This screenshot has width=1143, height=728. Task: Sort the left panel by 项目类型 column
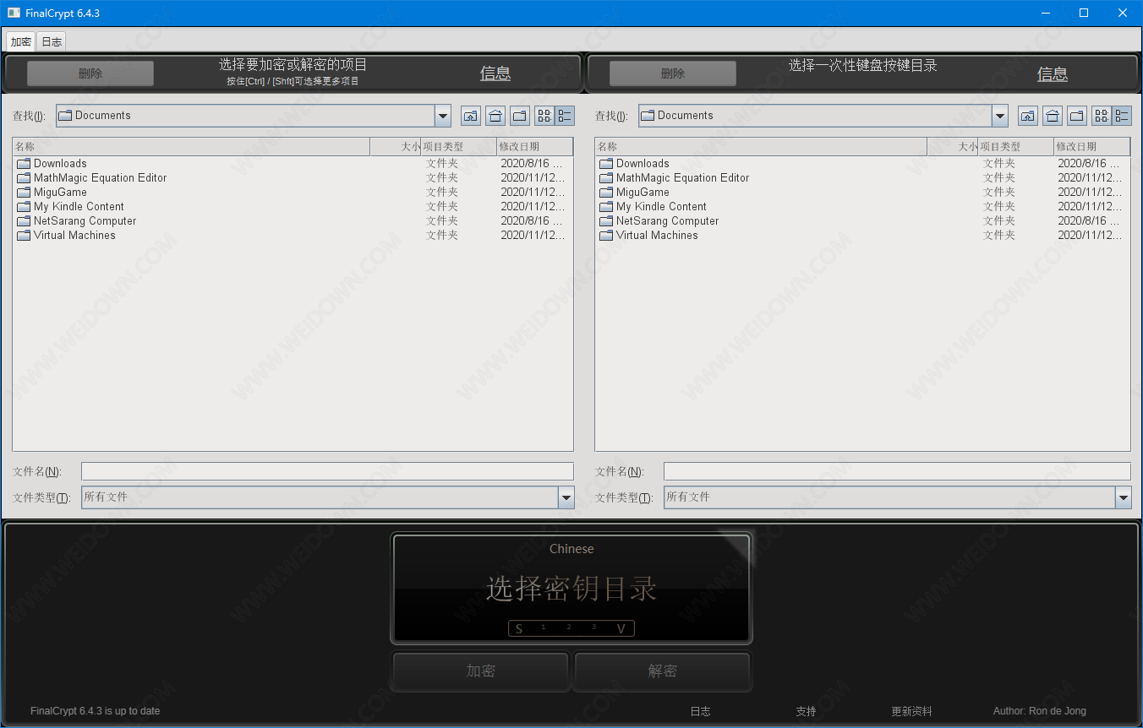pyautogui.click(x=459, y=147)
